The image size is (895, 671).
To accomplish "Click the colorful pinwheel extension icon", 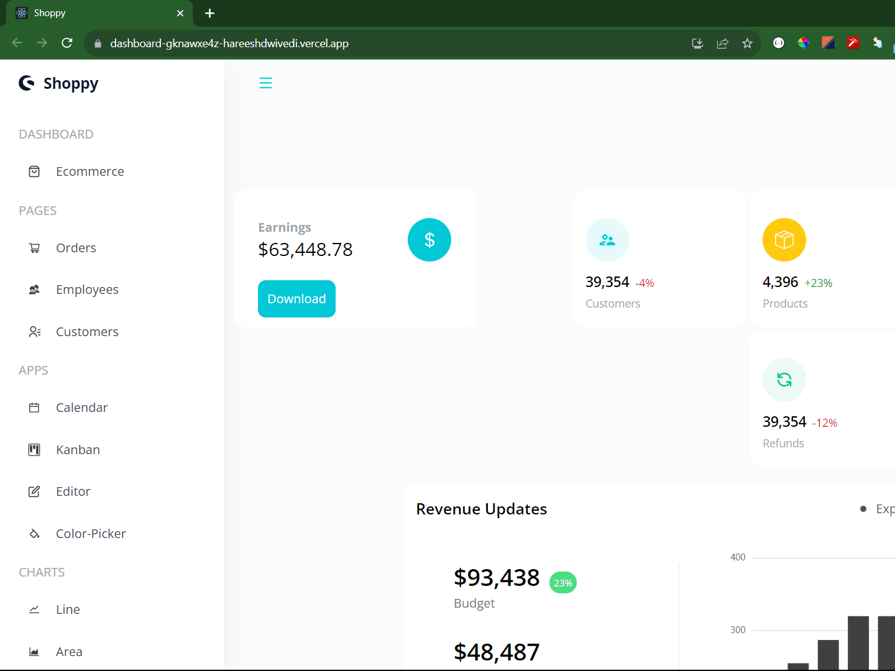I will 803,43.
